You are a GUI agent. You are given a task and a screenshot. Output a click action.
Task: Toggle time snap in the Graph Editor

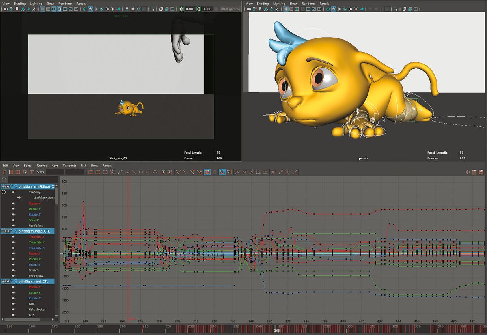coord(222,172)
